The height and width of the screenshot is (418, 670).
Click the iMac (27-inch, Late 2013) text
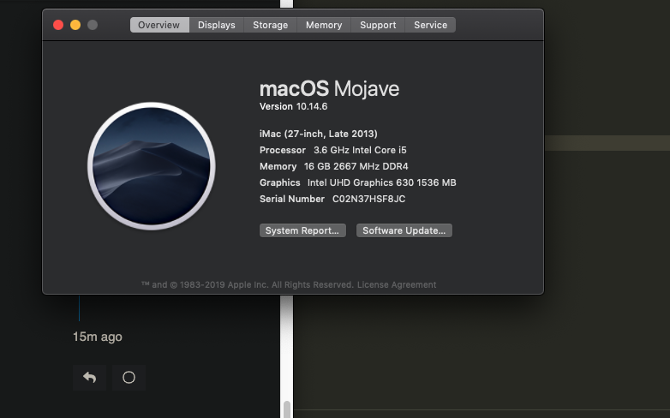coord(319,134)
